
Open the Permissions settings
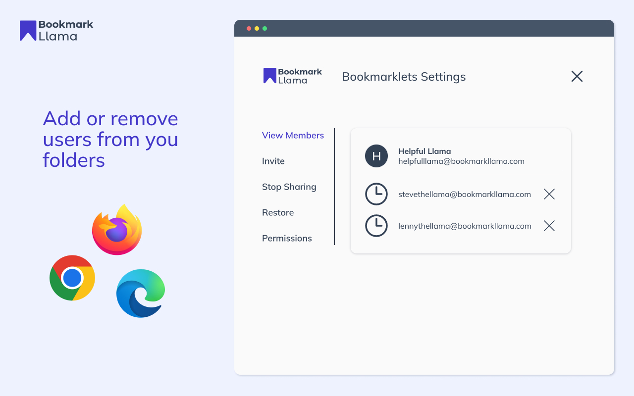coord(287,238)
